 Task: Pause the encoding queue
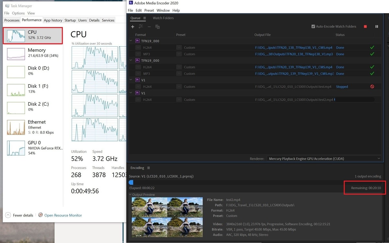[x=377, y=27]
